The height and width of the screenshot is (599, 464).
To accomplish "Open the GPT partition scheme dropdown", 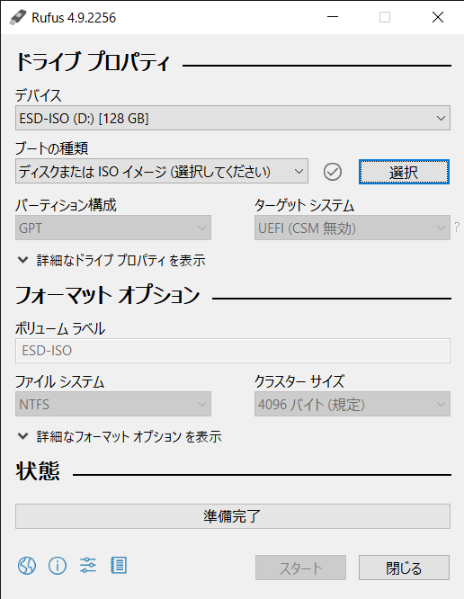I will pos(113,228).
